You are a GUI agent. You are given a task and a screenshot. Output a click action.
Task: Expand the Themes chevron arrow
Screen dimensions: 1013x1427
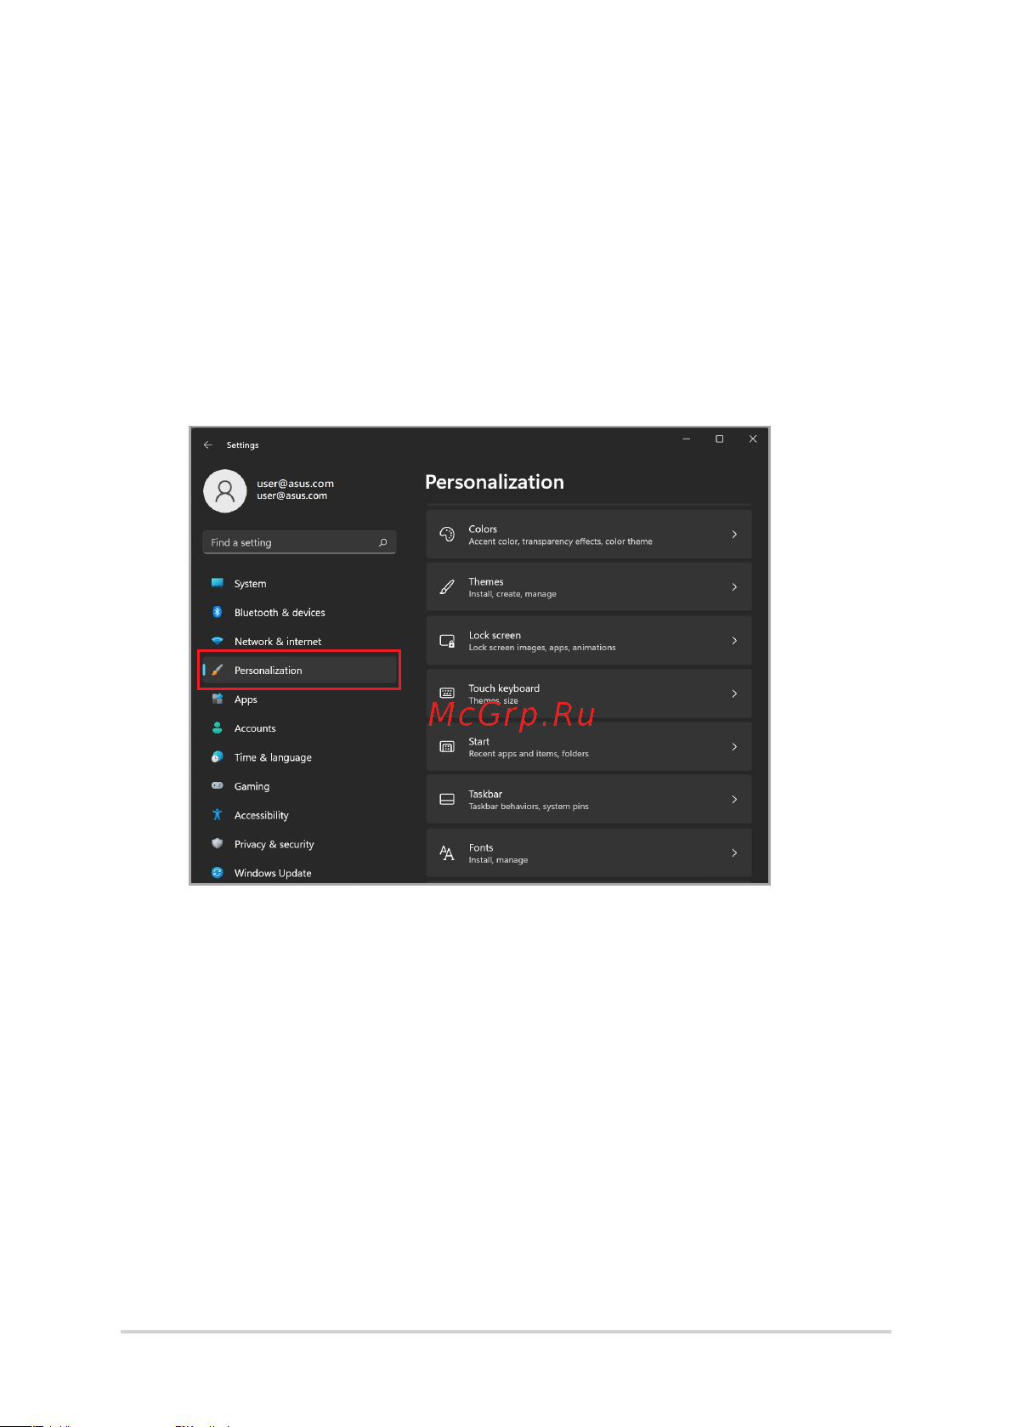(734, 587)
